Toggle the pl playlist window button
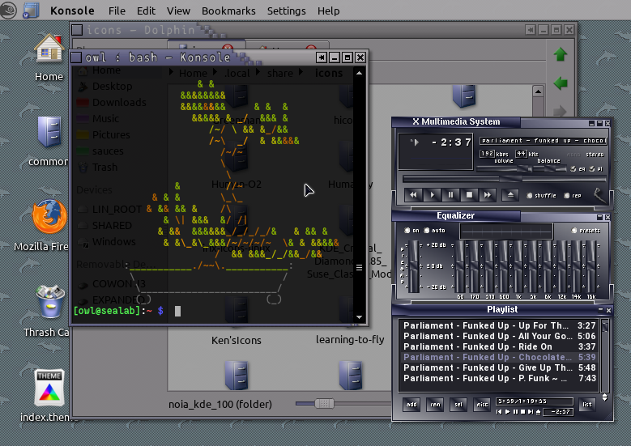Viewport: 631px width, 446px height. pyautogui.click(x=596, y=169)
